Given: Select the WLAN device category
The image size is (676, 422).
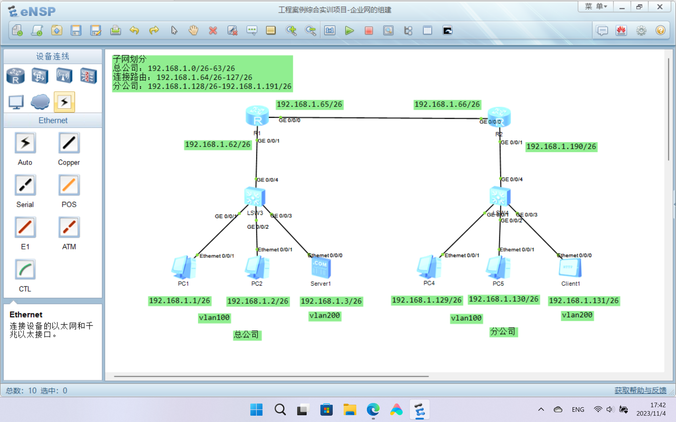Looking at the screenshot, I should [x=64, y=76].
